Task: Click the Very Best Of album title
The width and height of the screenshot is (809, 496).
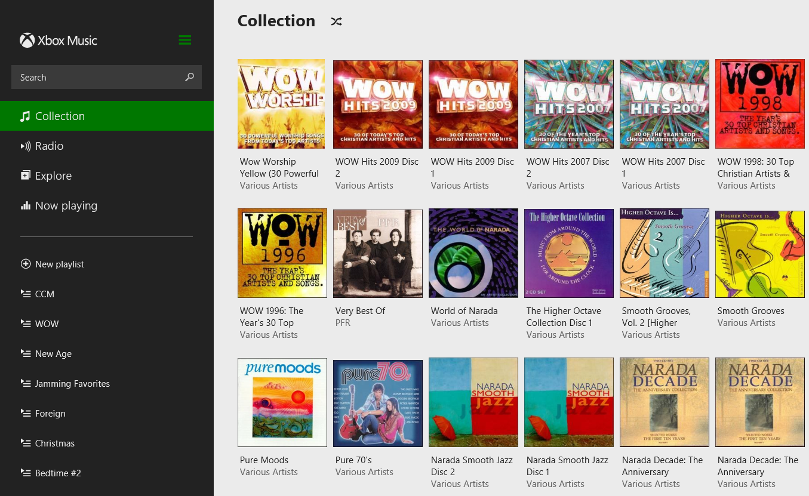Action: point(360,311)
